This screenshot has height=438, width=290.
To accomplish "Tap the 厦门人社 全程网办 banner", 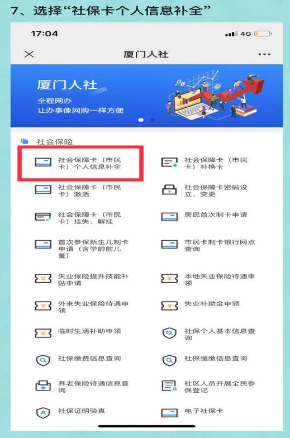I will [x=146, y=96].
